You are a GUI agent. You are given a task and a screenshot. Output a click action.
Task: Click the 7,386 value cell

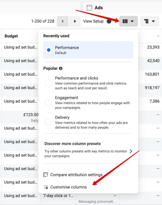click(154, 101)
